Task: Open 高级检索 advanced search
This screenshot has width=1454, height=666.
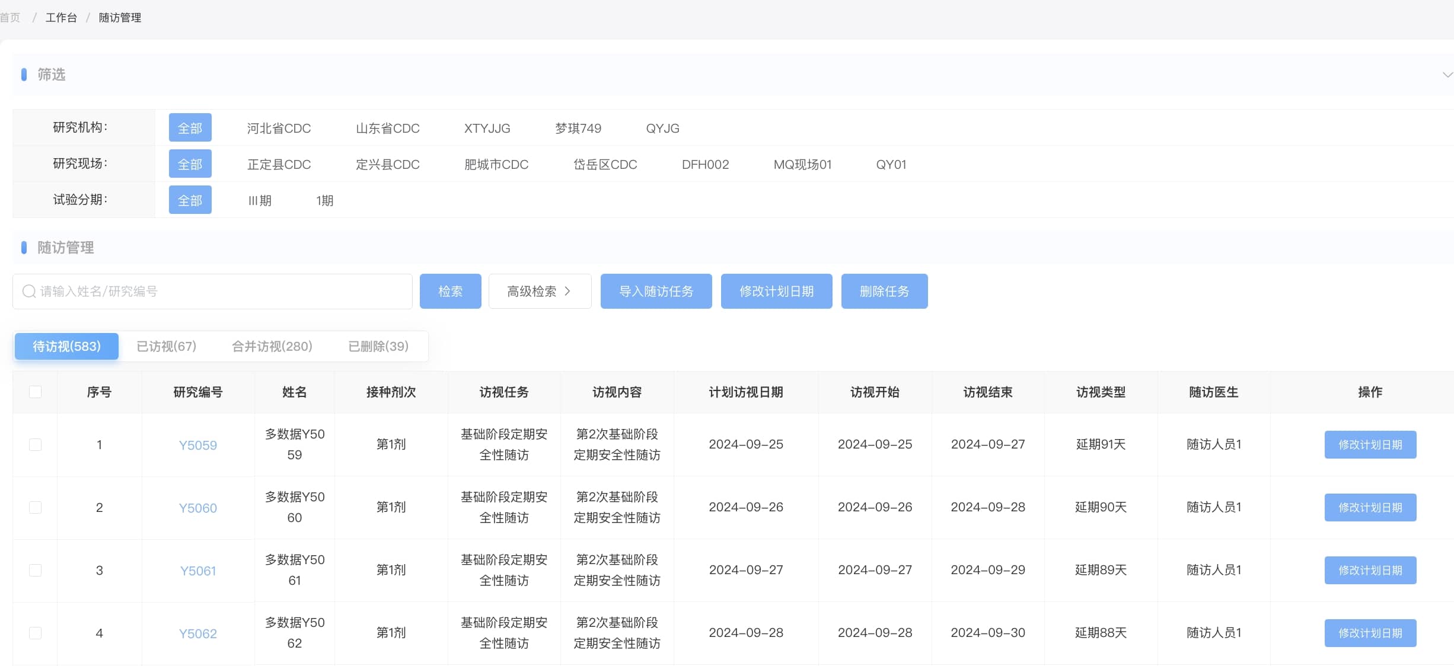Action: click(x=540, y=292)
